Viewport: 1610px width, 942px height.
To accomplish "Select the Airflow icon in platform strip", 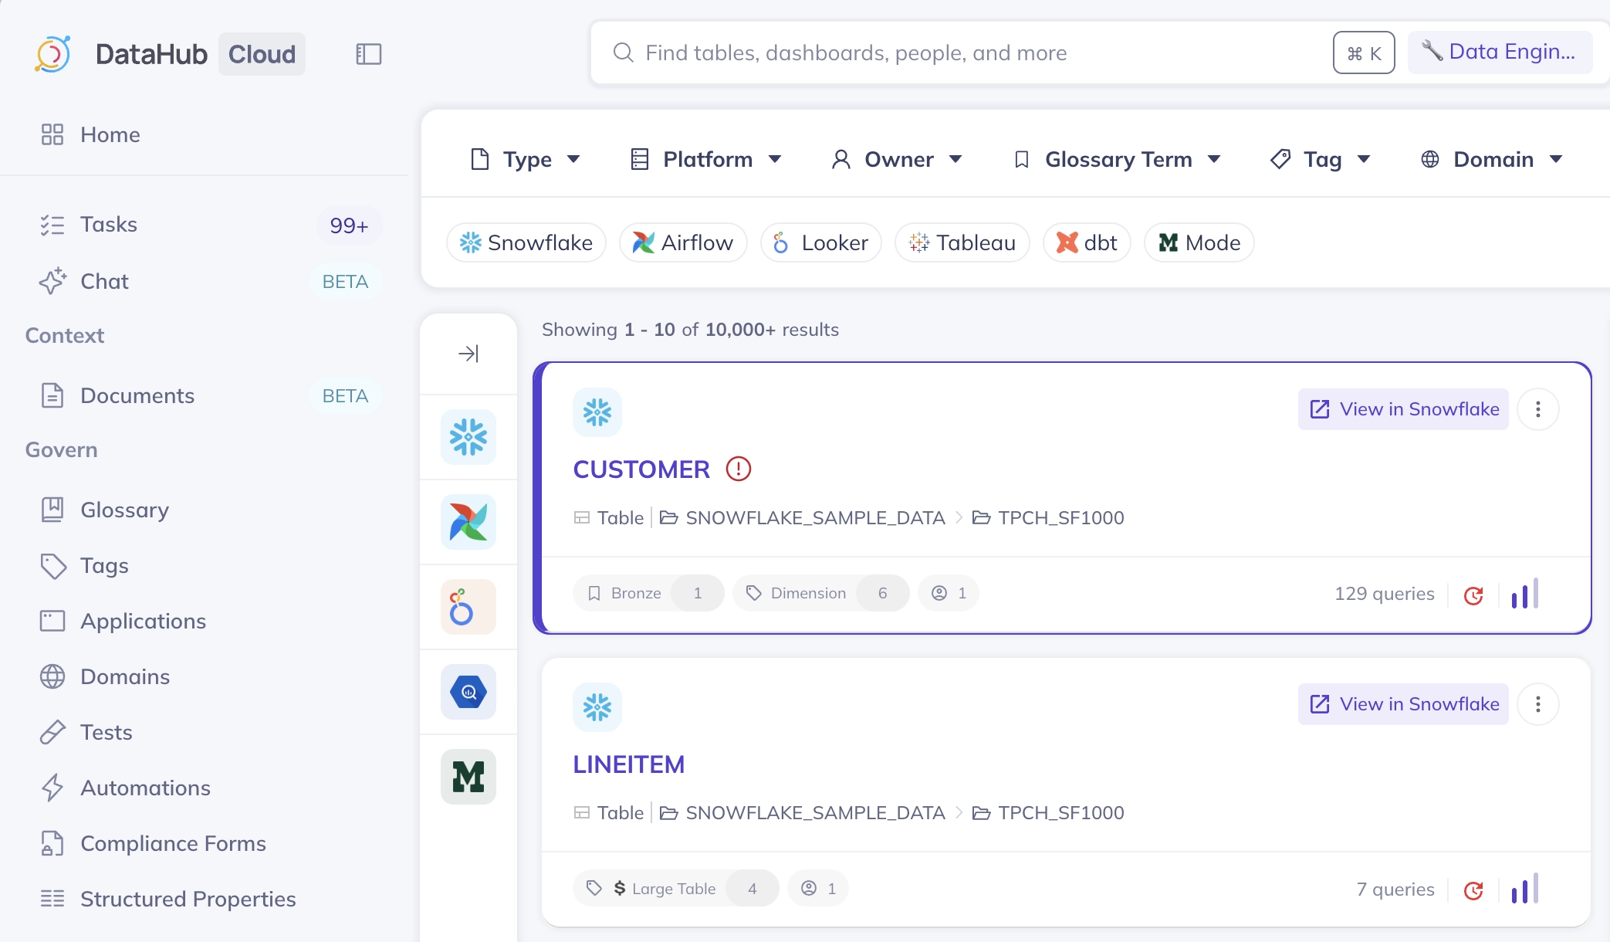I will pyautogui.click(x=468, y=522).
